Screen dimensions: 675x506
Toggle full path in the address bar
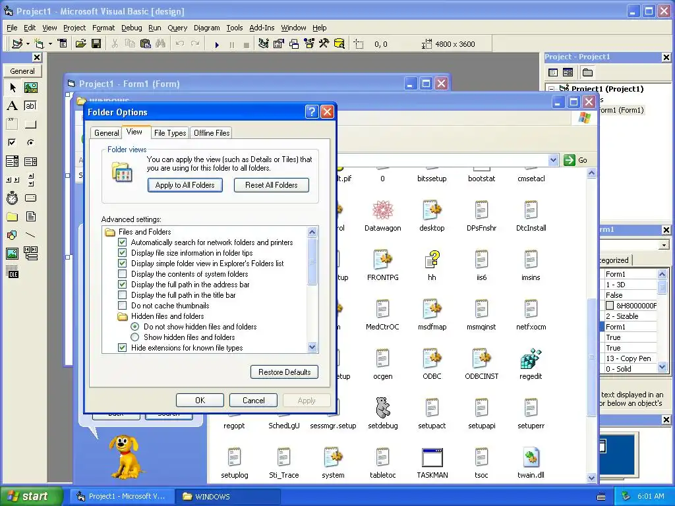[x=122, y=285]
